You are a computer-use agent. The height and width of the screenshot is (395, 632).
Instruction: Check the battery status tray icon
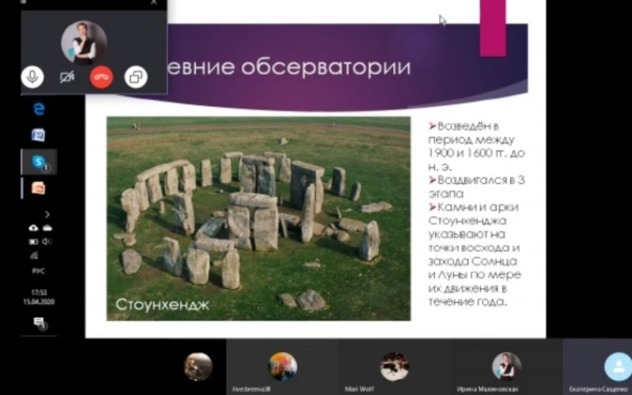pyautogui.click(x=33, y=241)
